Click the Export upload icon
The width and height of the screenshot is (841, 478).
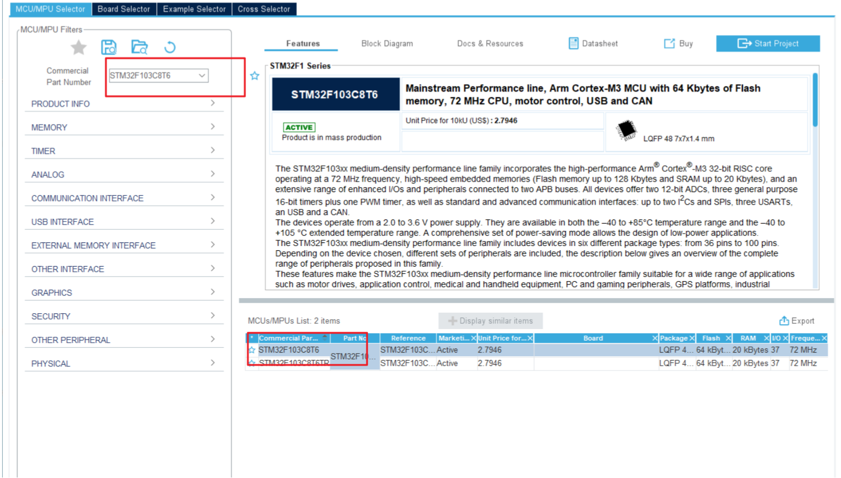(784, 321)
